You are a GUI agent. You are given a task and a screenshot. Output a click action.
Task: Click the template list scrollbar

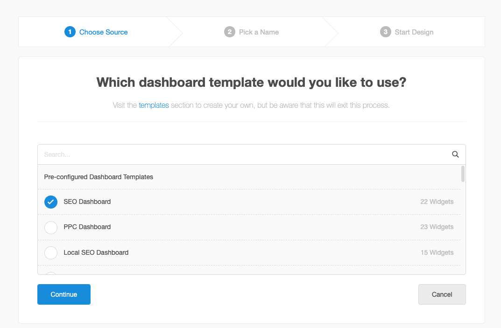click(463, 177)
